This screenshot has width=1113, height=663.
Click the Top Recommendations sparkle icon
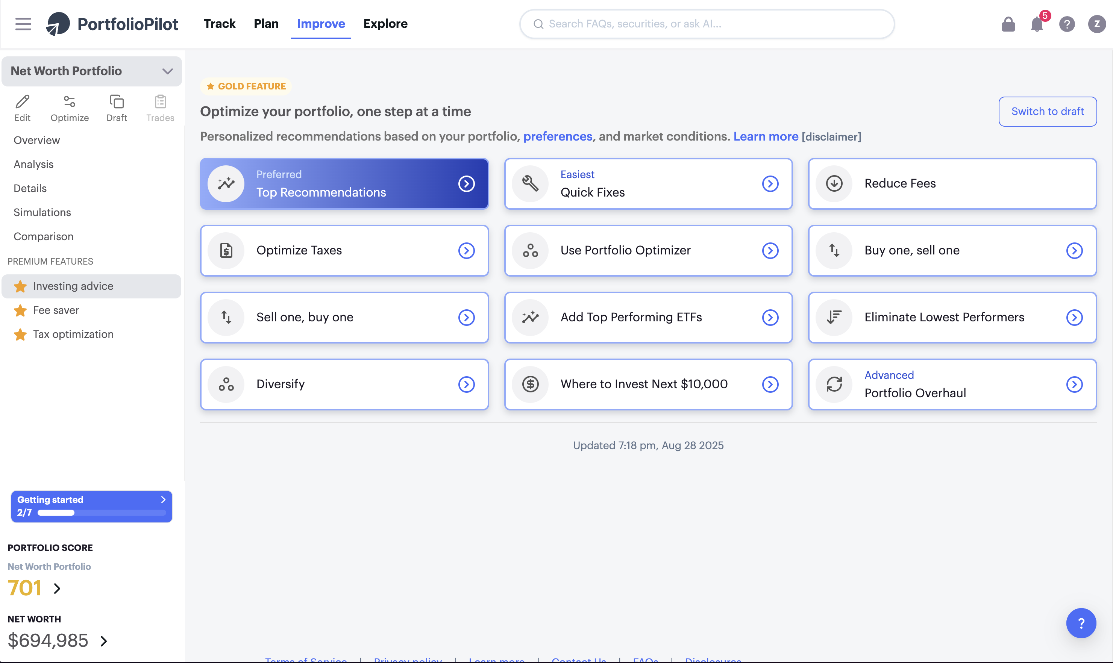[226, 184]
